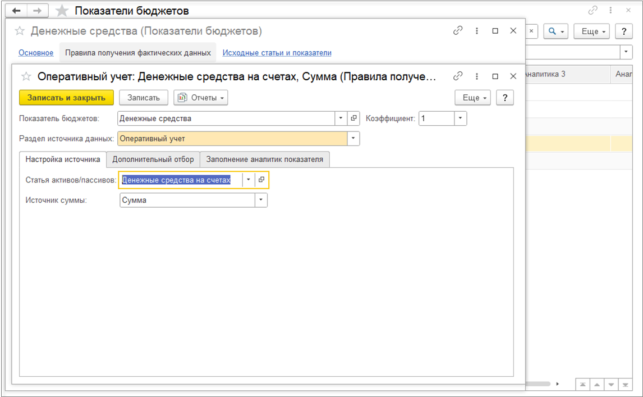Expand the Коэффициент dropdown

coord(460,118)
